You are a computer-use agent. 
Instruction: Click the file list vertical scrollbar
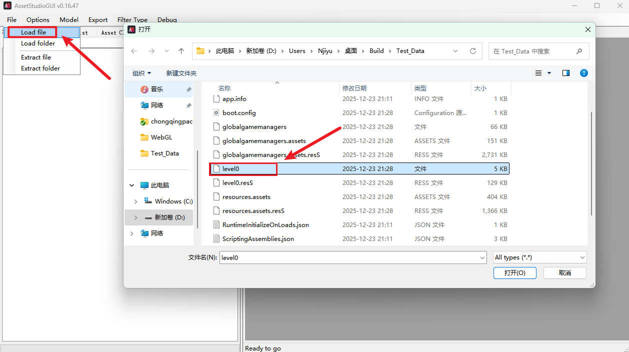(592, 163)
